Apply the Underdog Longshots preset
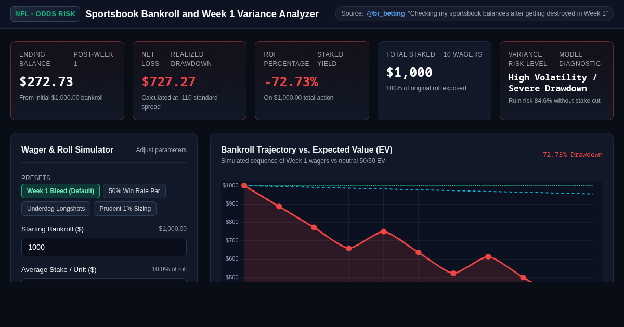Screen dimensions: 624x327 pyautogui.click(x=56, y=209)
